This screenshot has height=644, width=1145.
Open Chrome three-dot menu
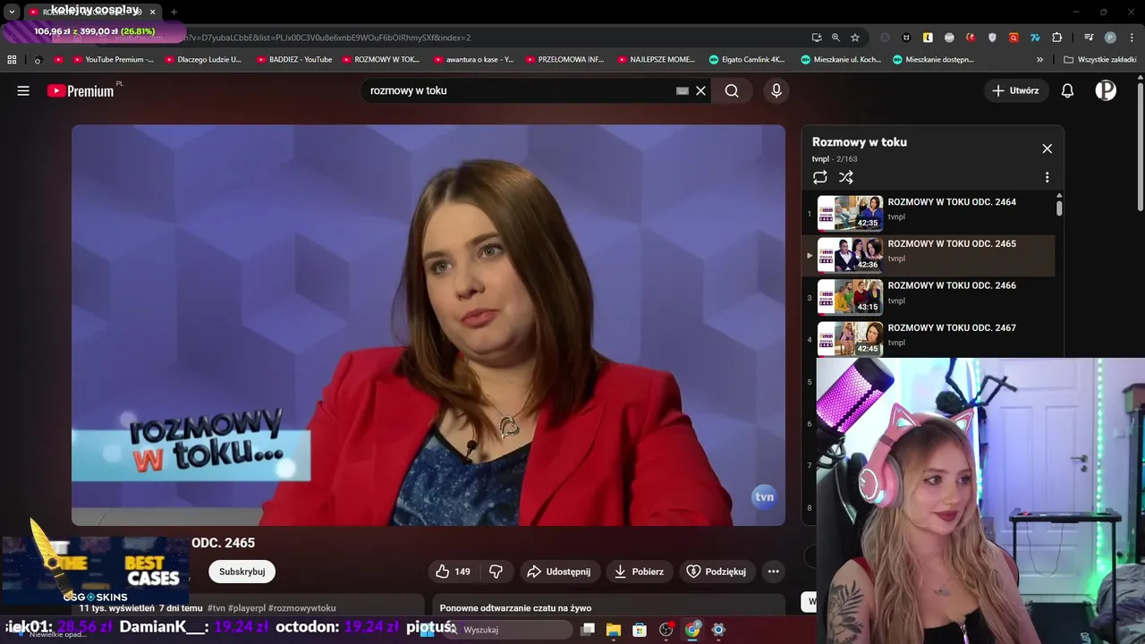[1130, 38]
